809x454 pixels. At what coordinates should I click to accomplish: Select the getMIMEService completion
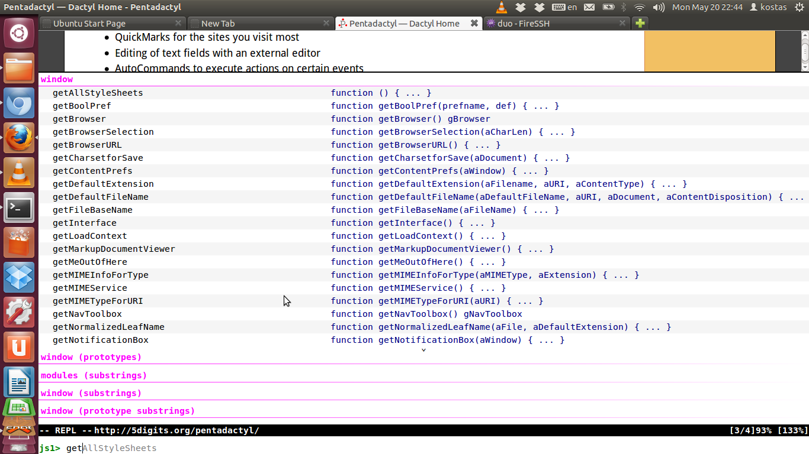[x=423, y=288]
